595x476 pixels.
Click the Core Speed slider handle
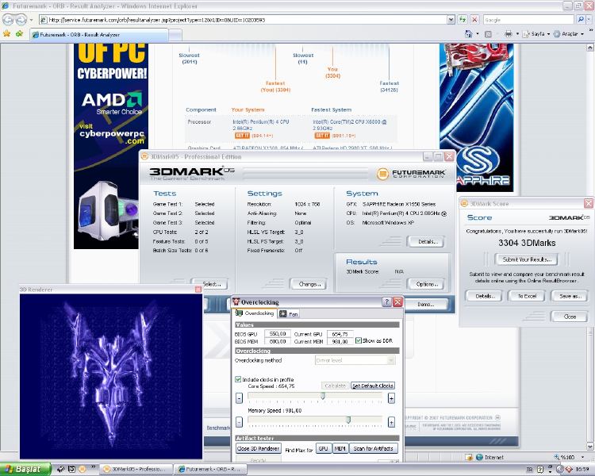323,396
